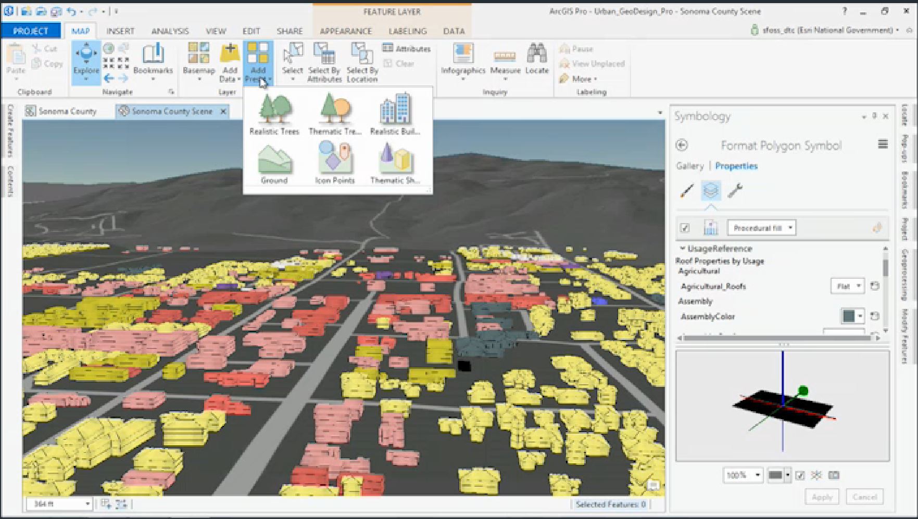This screenshot has width=918, height=519.
Task: Click the procedural rule building icon
Action: coord(711,228)
